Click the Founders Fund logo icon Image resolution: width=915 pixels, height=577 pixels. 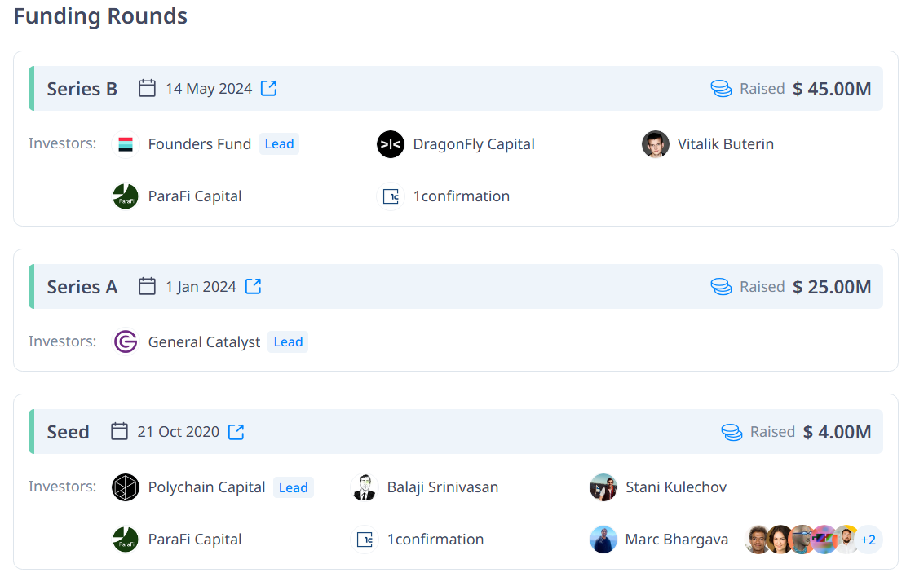pyautogui.click(x=126, y=144)
